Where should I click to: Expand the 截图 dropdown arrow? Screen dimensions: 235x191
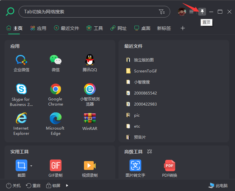coord(31,166)
